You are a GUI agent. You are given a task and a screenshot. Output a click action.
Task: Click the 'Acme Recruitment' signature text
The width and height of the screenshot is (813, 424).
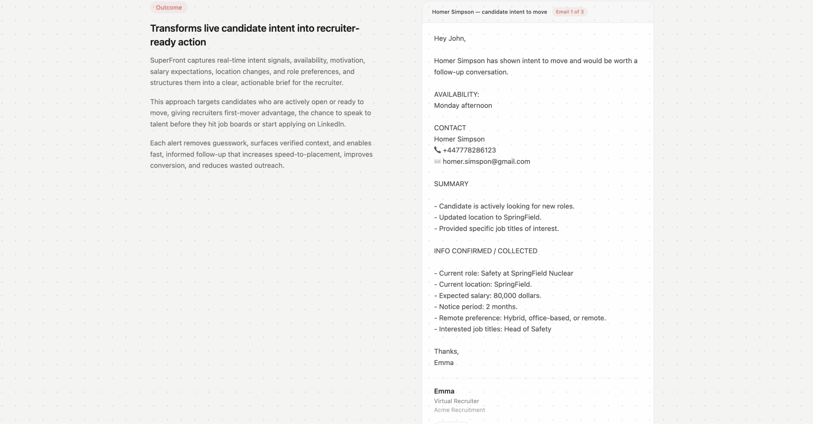coord(459,410)
